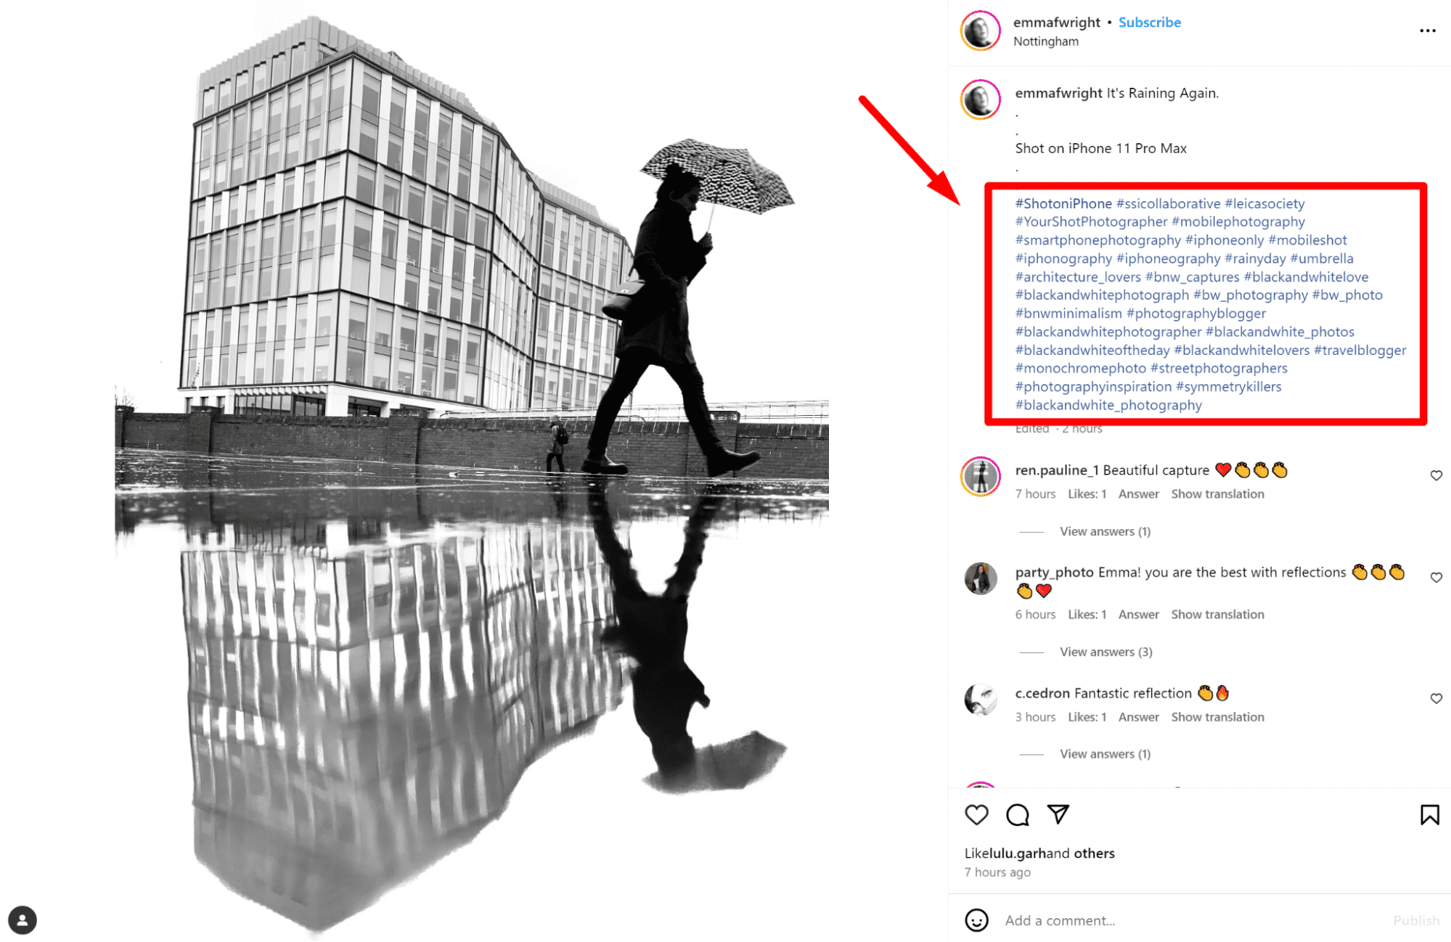Open the #ShotoniPhone hashtag
This screenshot has width=1451, height=942.
tap(1063, 204)
